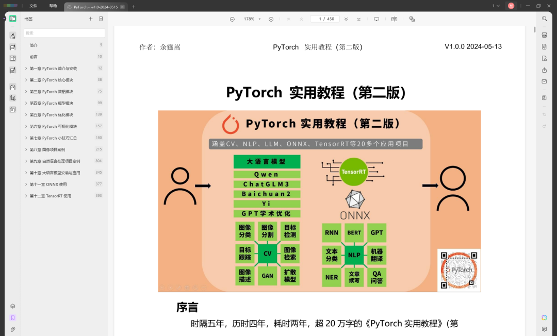The height and width of the screenshot is (336, 557).
Task: Click the zoom in plus button
Action: pyautogui.click(x=271, y=19)
